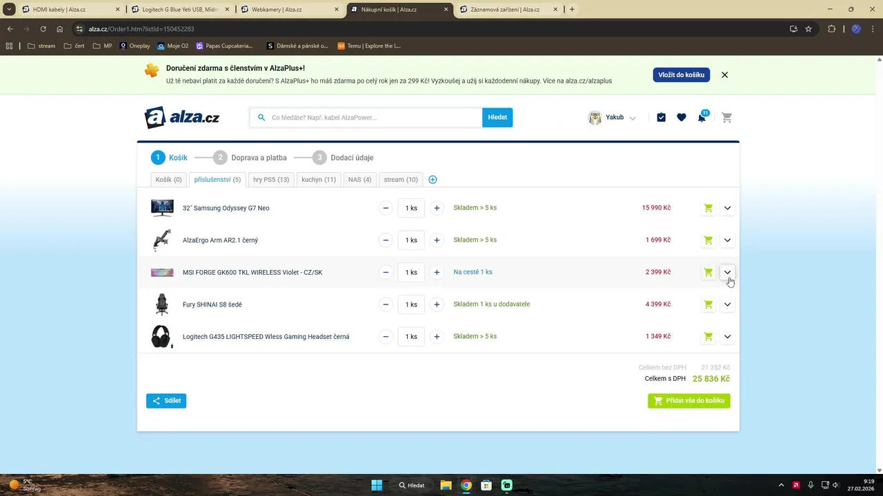The image size is (883, 496).
Task: Open the Yakub account dropdown
Action: tap(612, 118)
